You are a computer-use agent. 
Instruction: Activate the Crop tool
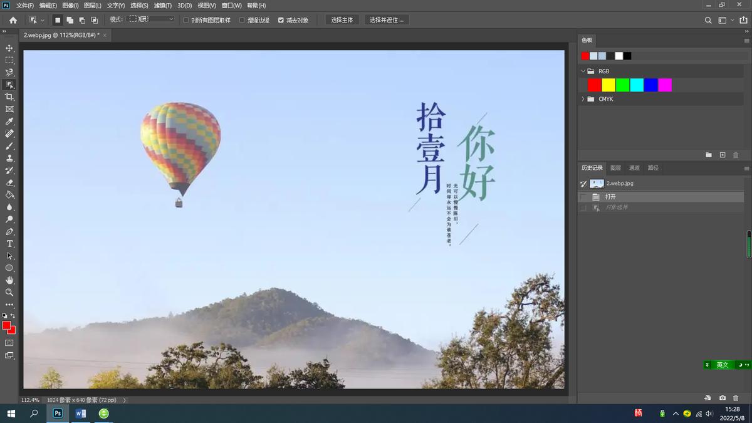point(9,97)
